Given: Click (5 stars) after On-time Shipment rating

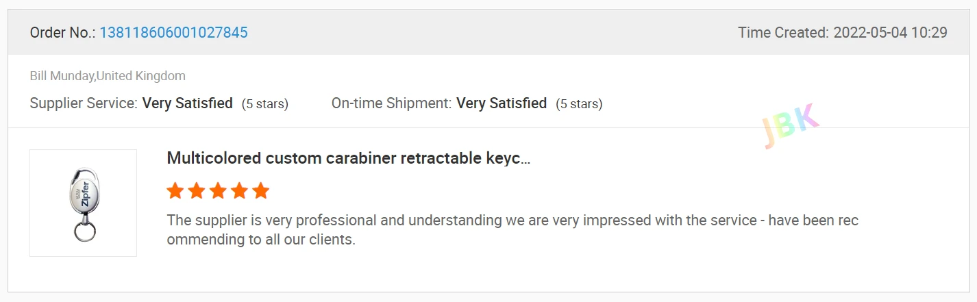Looking at the screenshot, I should coord(579,104).
